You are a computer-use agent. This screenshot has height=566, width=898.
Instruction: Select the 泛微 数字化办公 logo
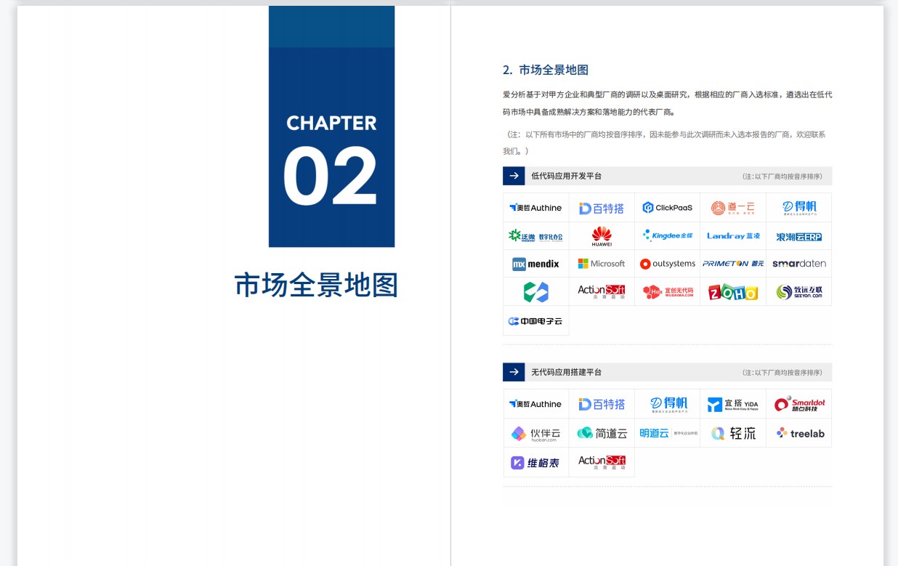(535, 236)
